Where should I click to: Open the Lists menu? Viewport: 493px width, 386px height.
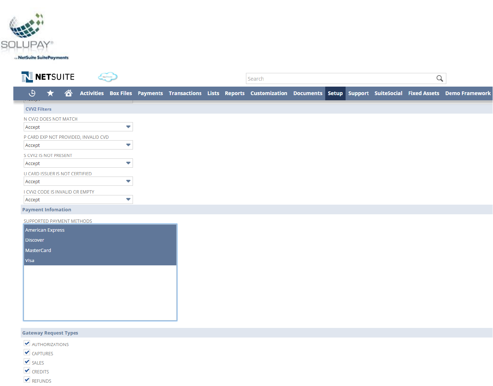213,93
